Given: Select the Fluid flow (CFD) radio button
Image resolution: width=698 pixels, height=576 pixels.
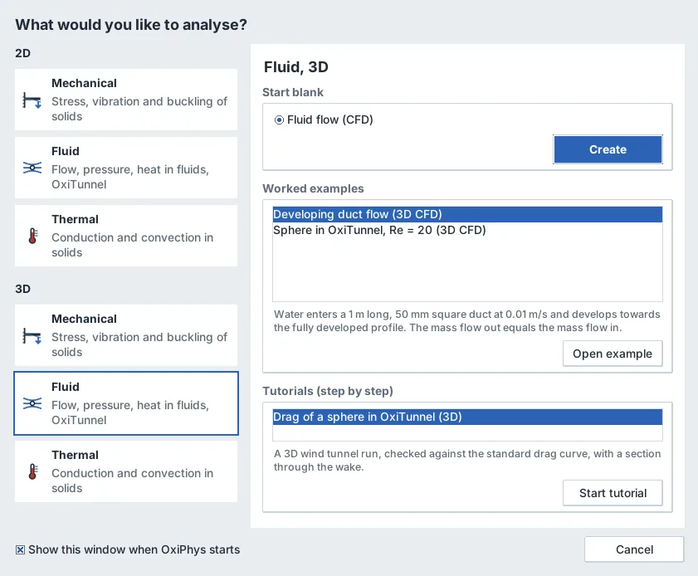Looking at the screenshot, I should pyautogui.click(x=279, y=120).
